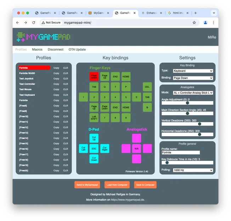The image size is (231, 221).
Task: Open the tab search chevron button
Action: tap(214, 13)
